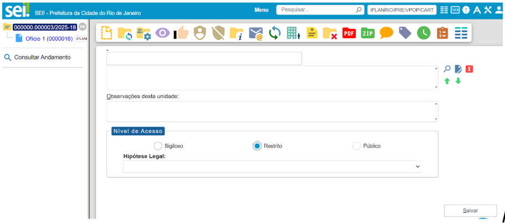Expand process tree with double-arrow icon
The width and height of the screenshot is (505, 223).
[83, 27]
